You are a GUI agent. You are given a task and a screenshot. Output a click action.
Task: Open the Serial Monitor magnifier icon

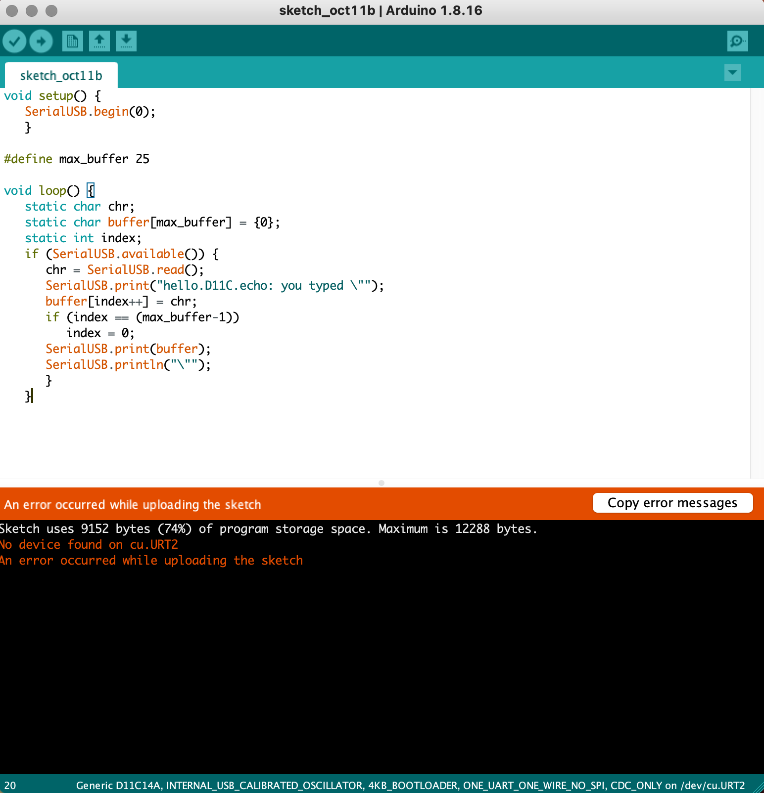[737, 41]
